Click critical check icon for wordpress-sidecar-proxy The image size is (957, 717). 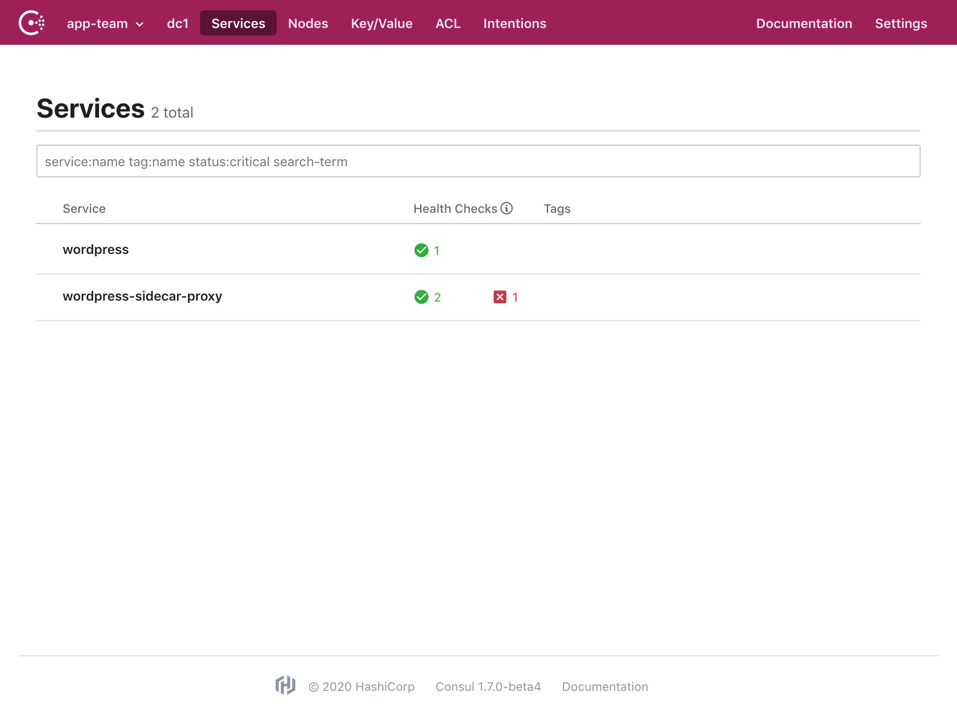(x=500, y=297)
